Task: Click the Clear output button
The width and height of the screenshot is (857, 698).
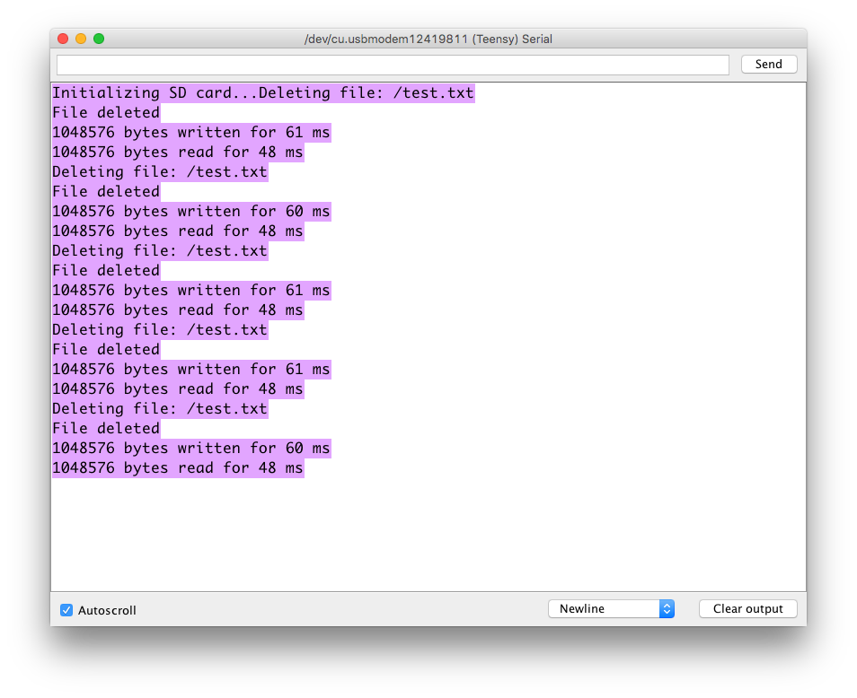Action: tap(747, 608)
